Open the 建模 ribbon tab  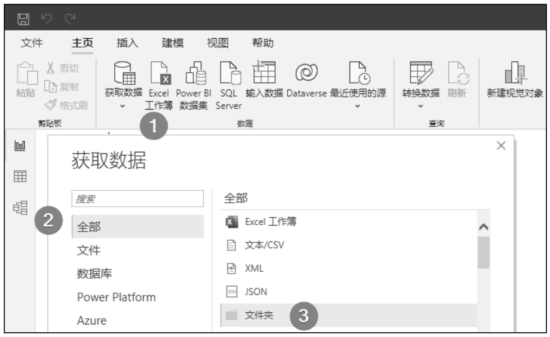(x=172, y=43)
